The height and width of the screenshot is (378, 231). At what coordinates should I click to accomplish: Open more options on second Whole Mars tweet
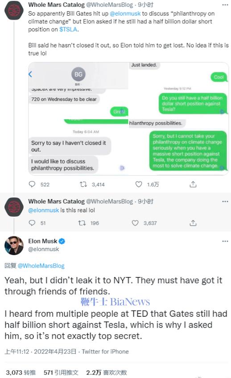[225, 202]
